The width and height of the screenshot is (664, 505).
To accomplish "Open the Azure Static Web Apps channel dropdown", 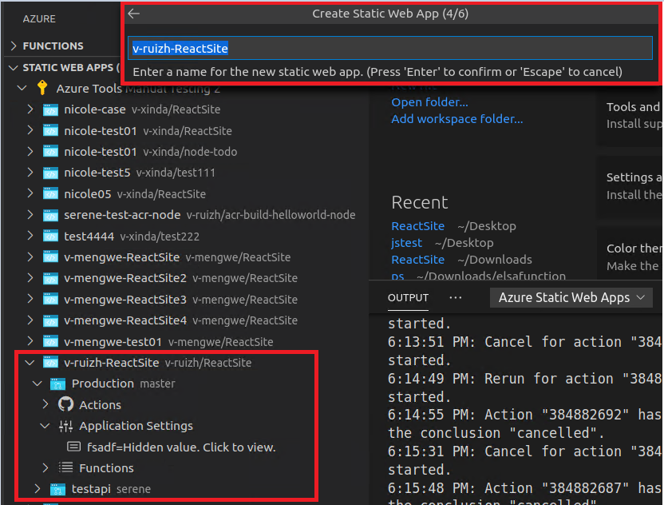I will 571,297.
